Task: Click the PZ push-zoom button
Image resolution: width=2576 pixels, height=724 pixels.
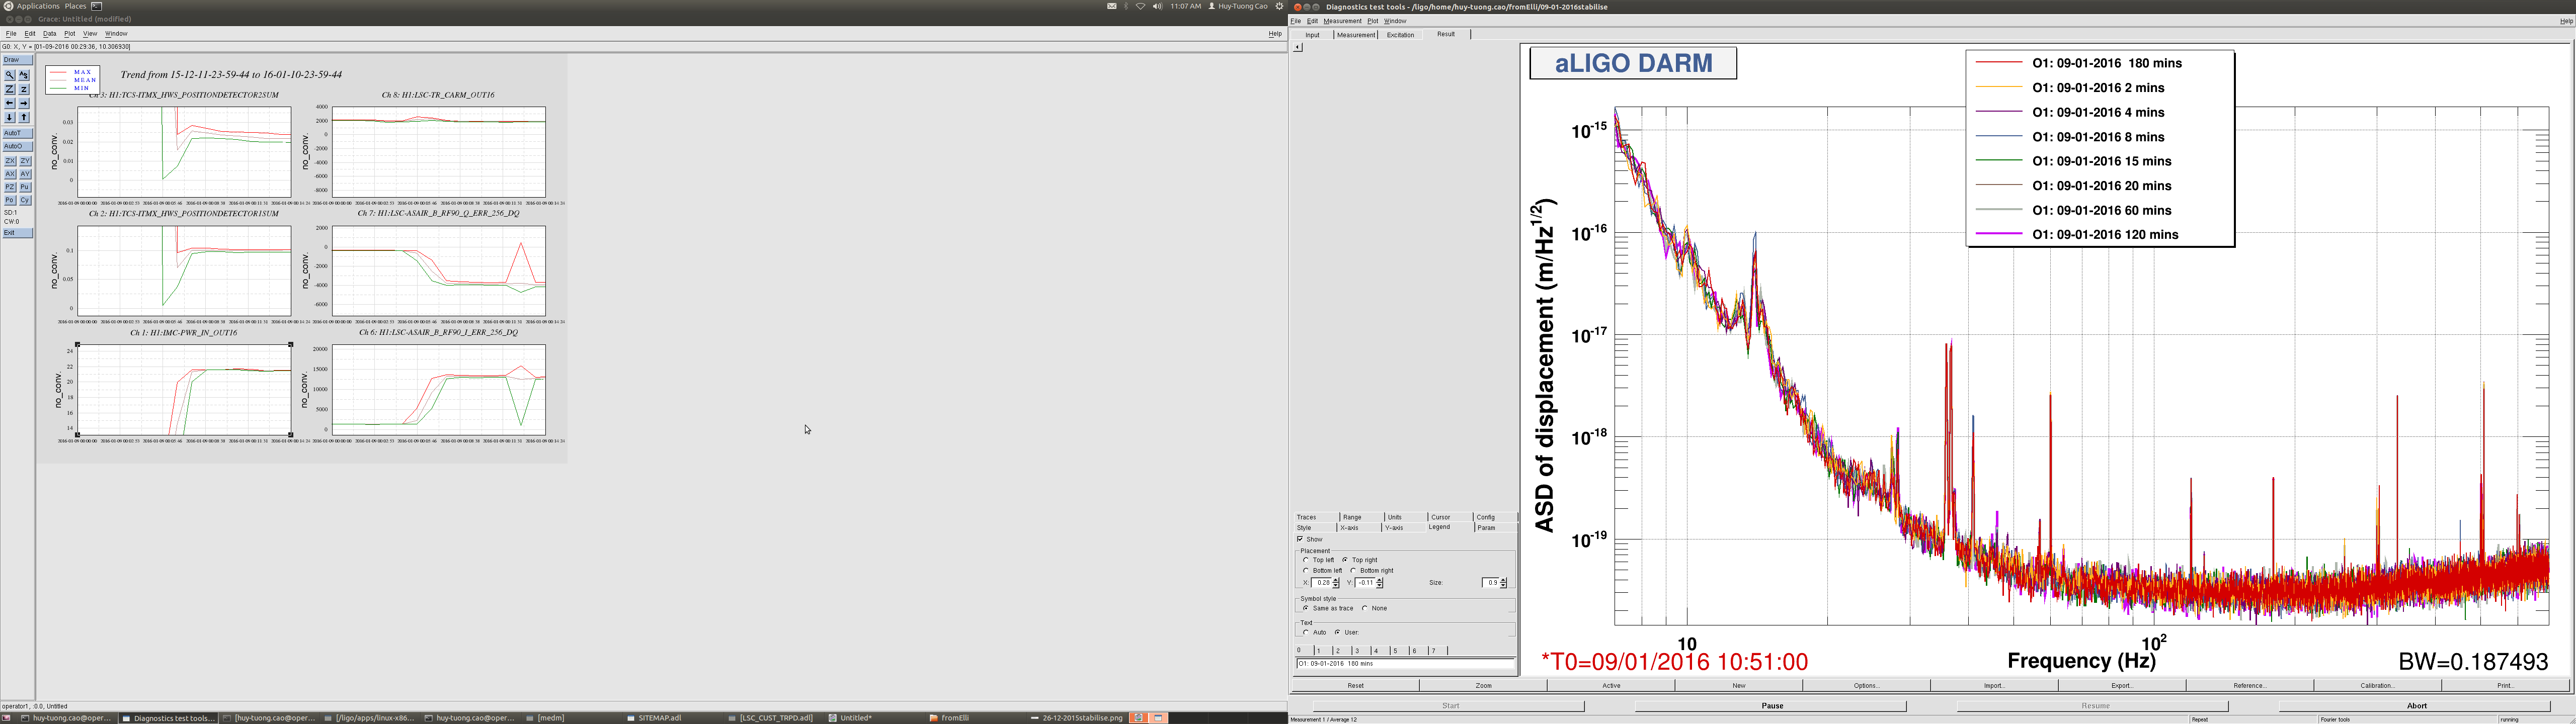Action: click(x=10, y=187)
